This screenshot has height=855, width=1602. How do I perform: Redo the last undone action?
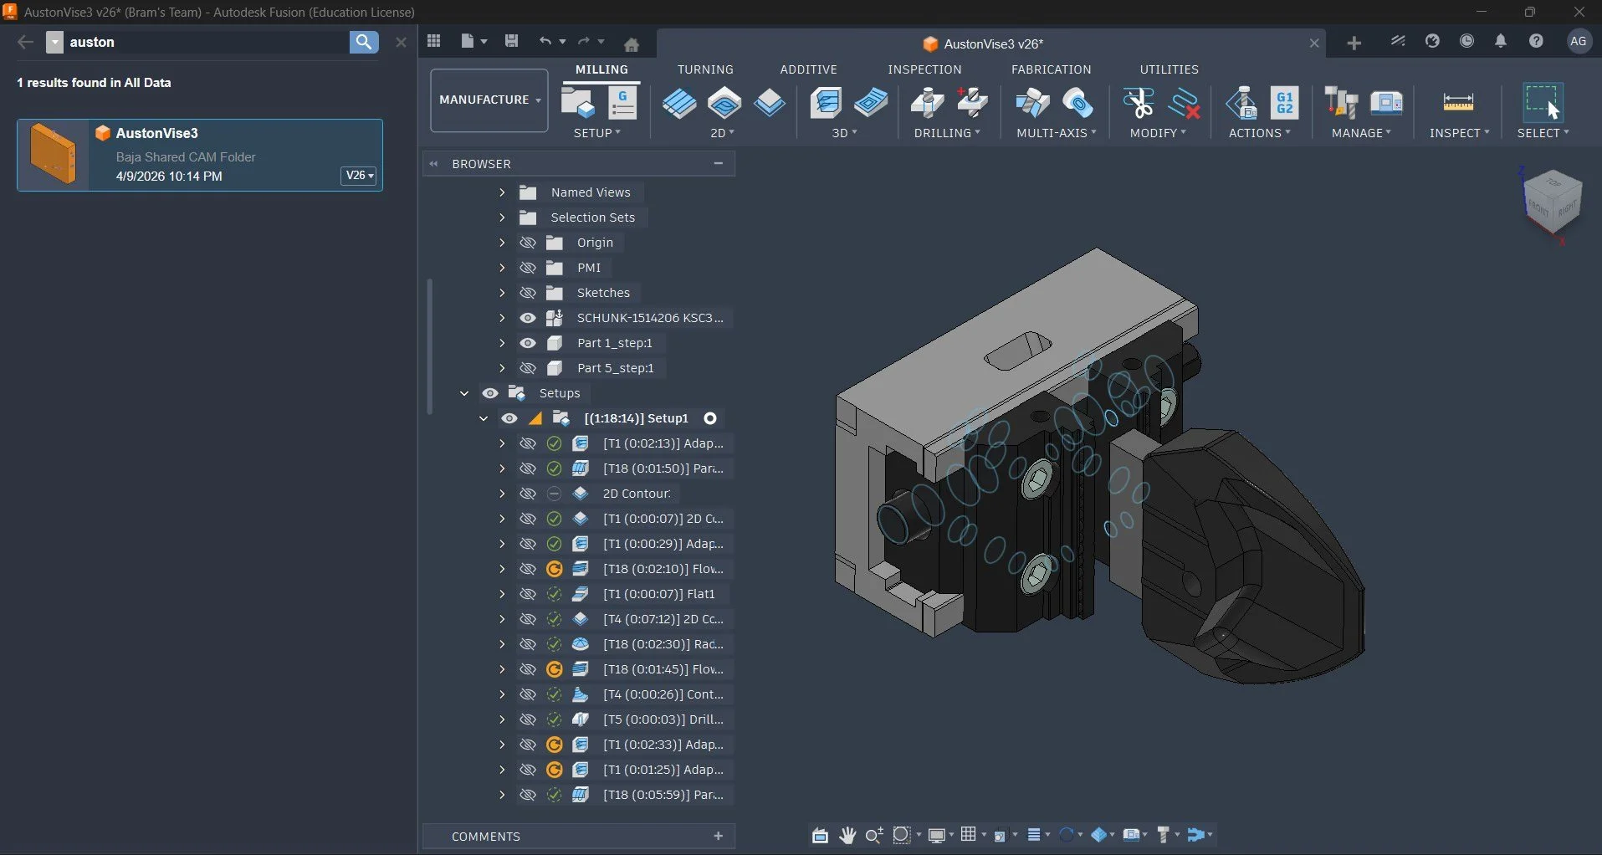coord(584,41)
